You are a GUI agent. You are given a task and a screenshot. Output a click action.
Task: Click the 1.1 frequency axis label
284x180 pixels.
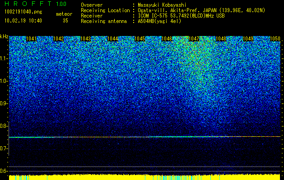[4, 58]
